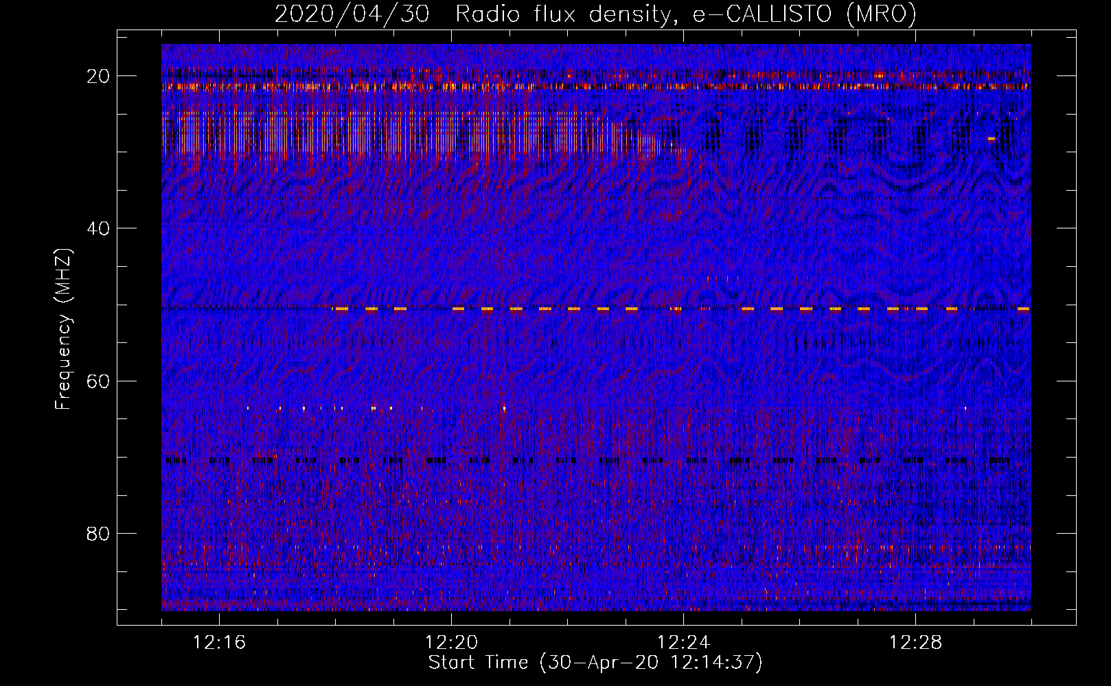Click the 12:20 time tick label

(x=452, y=642)
